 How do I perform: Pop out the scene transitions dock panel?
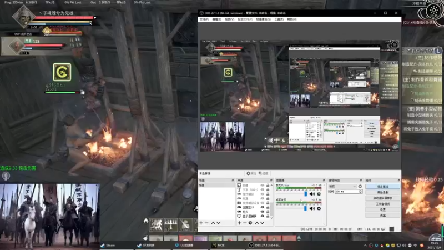[x=361, y=180]
